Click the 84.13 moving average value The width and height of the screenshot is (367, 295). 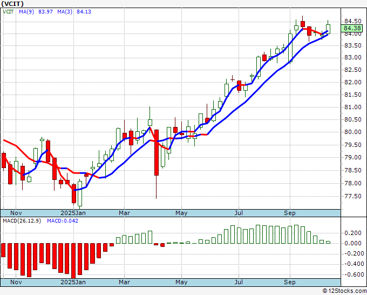click(x=84, y=11)
